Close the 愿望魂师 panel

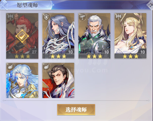150,5
